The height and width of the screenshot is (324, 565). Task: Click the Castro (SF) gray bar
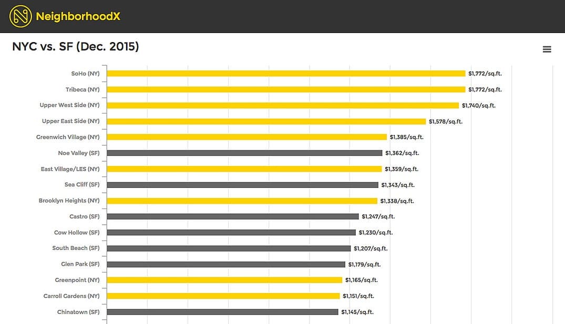(233, 216)
